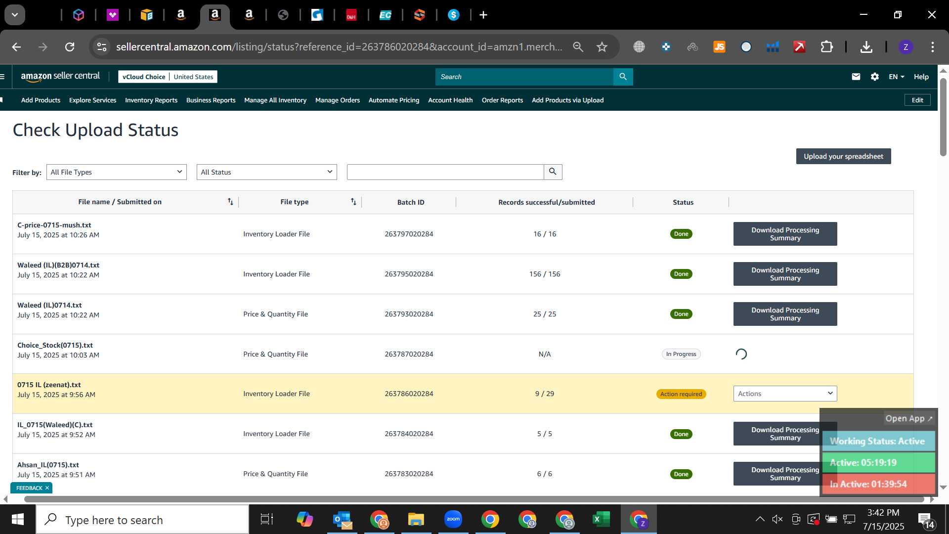Bookmark this page with the star icon

coord(602,47)
